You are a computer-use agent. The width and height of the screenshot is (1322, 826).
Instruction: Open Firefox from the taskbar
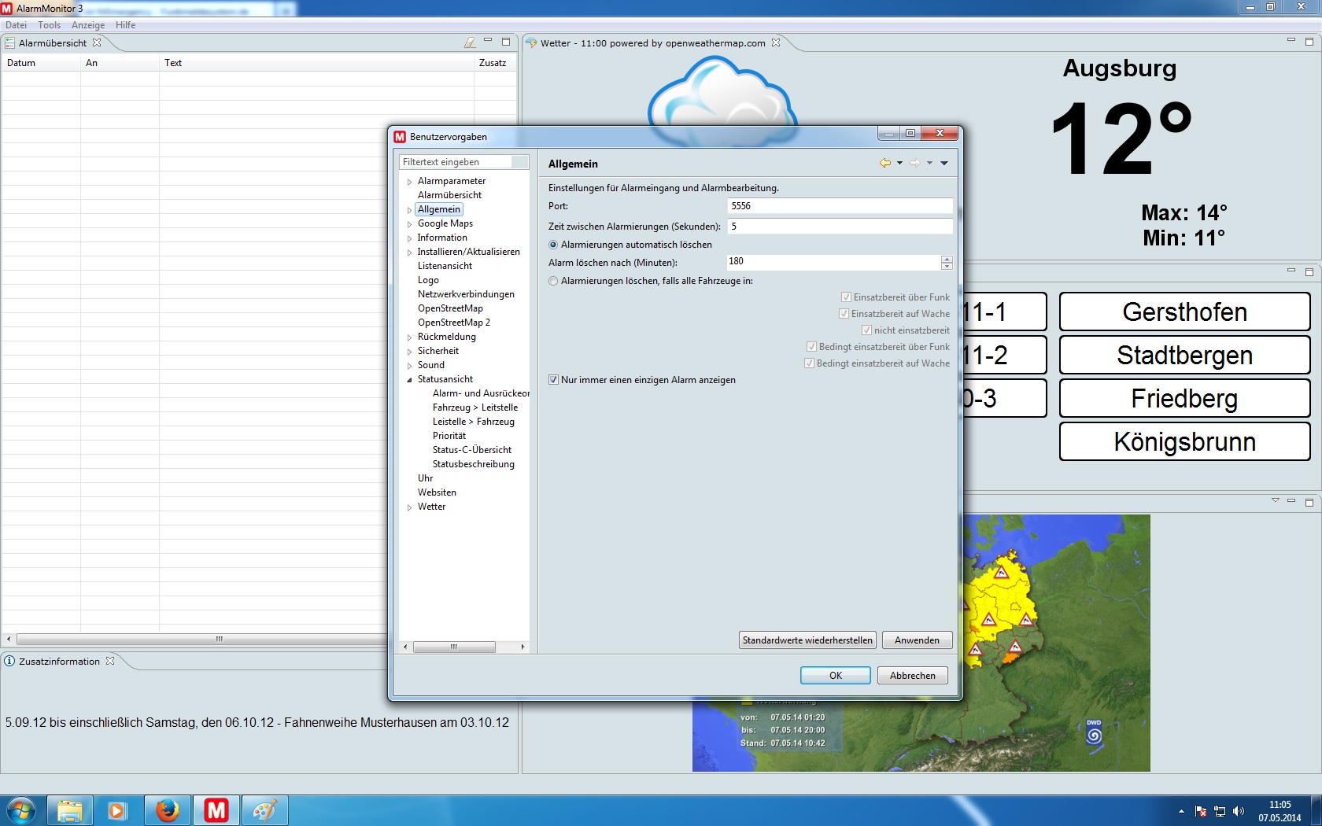click(167, 809)
